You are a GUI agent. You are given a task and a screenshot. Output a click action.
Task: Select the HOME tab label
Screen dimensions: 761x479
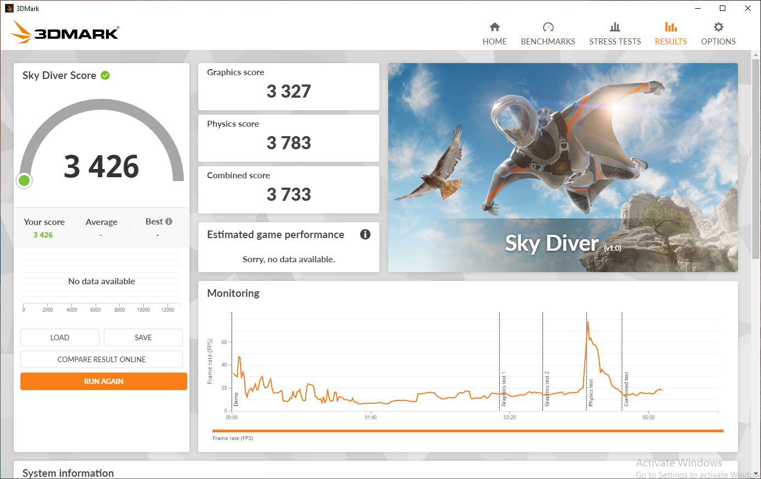coord(495,42)
